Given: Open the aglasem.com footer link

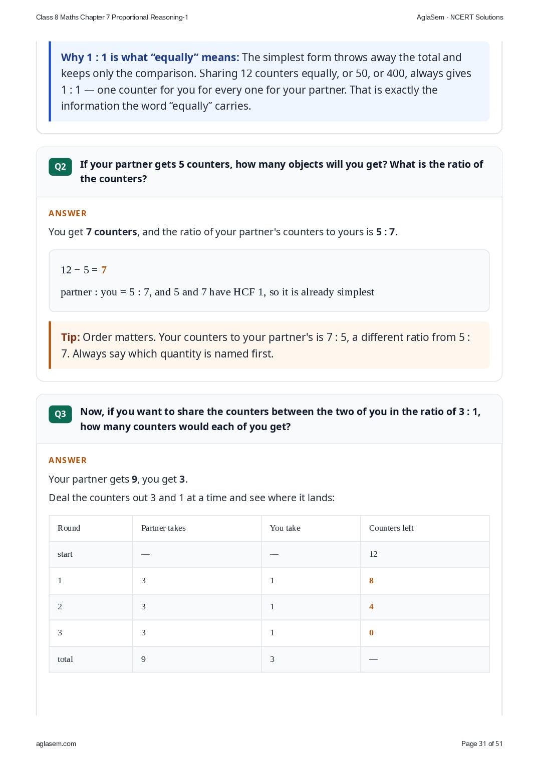Looking at the screenshot, I should [x=56, y=743].
